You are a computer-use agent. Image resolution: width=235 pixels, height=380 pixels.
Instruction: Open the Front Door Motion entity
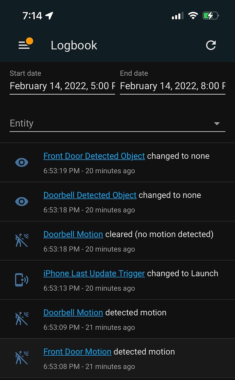(77, 351)
